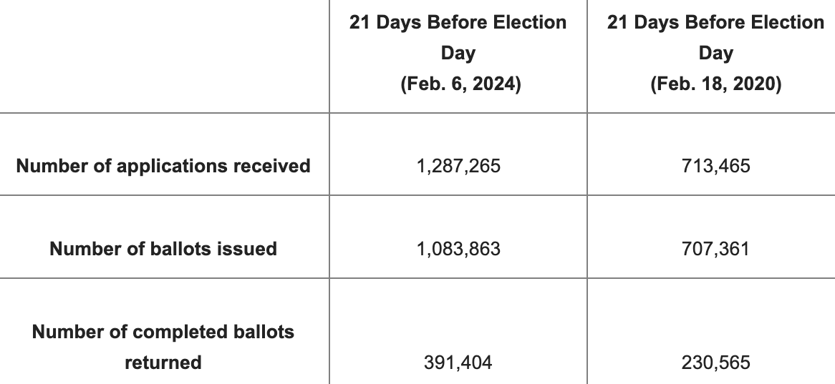
Task: Click the Feb. 18, 2020 date in header
Action: coord(715,84)
